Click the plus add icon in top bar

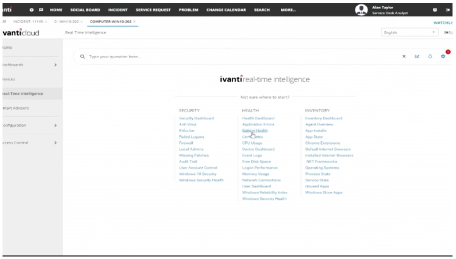[x=32, y=10]
